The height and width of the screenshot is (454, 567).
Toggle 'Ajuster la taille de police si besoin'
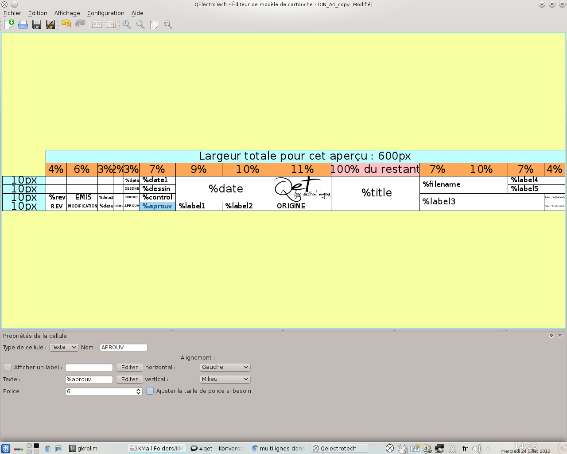coord(150,391)
